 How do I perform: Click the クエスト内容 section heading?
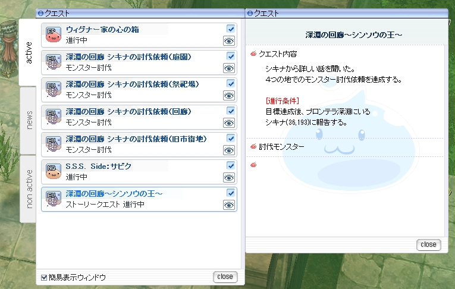(277, 54)
